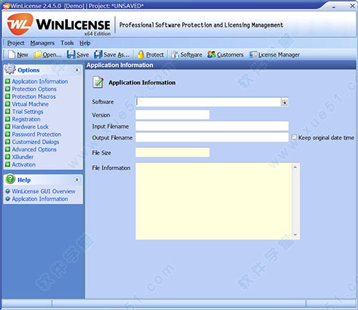Open WinLicense GUI Overview help link

pyautogui.click(x=44, y=192)
